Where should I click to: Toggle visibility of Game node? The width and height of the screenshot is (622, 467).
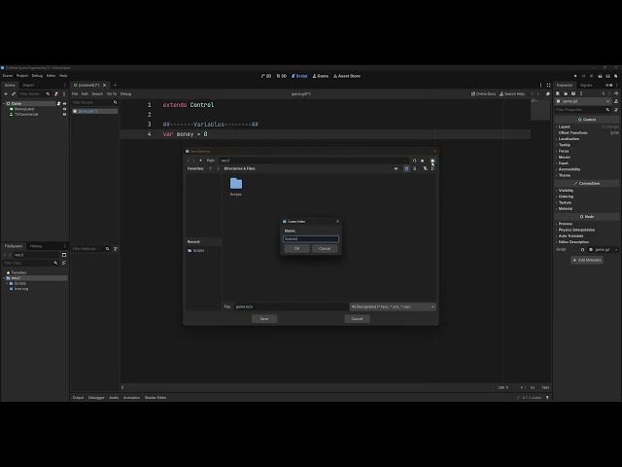(65, 104)
